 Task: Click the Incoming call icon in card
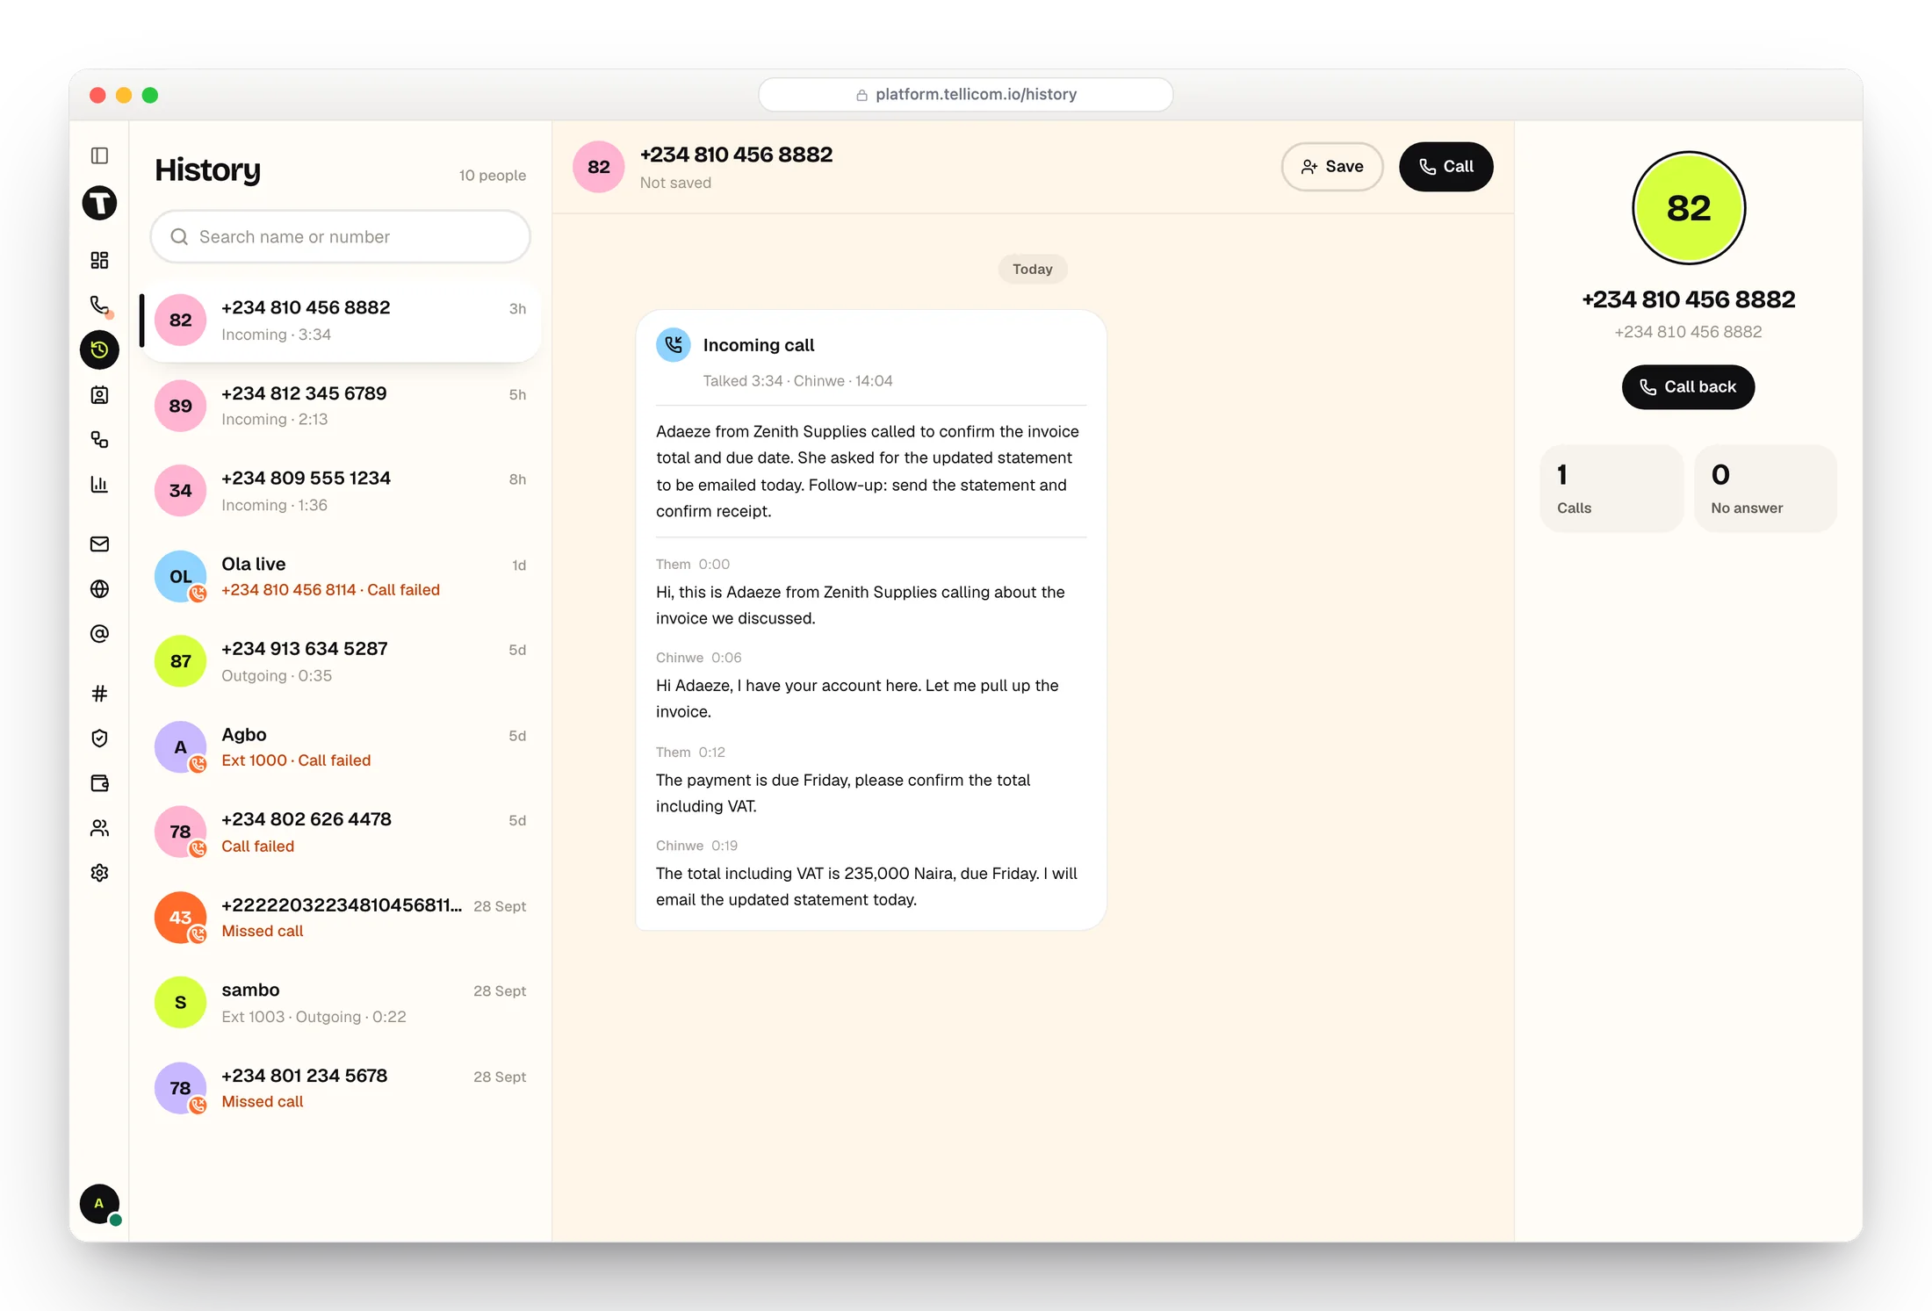(674, 345)
